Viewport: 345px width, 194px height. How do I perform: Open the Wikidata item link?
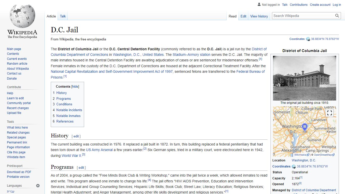pyautogui.click(x=16, y=157)
